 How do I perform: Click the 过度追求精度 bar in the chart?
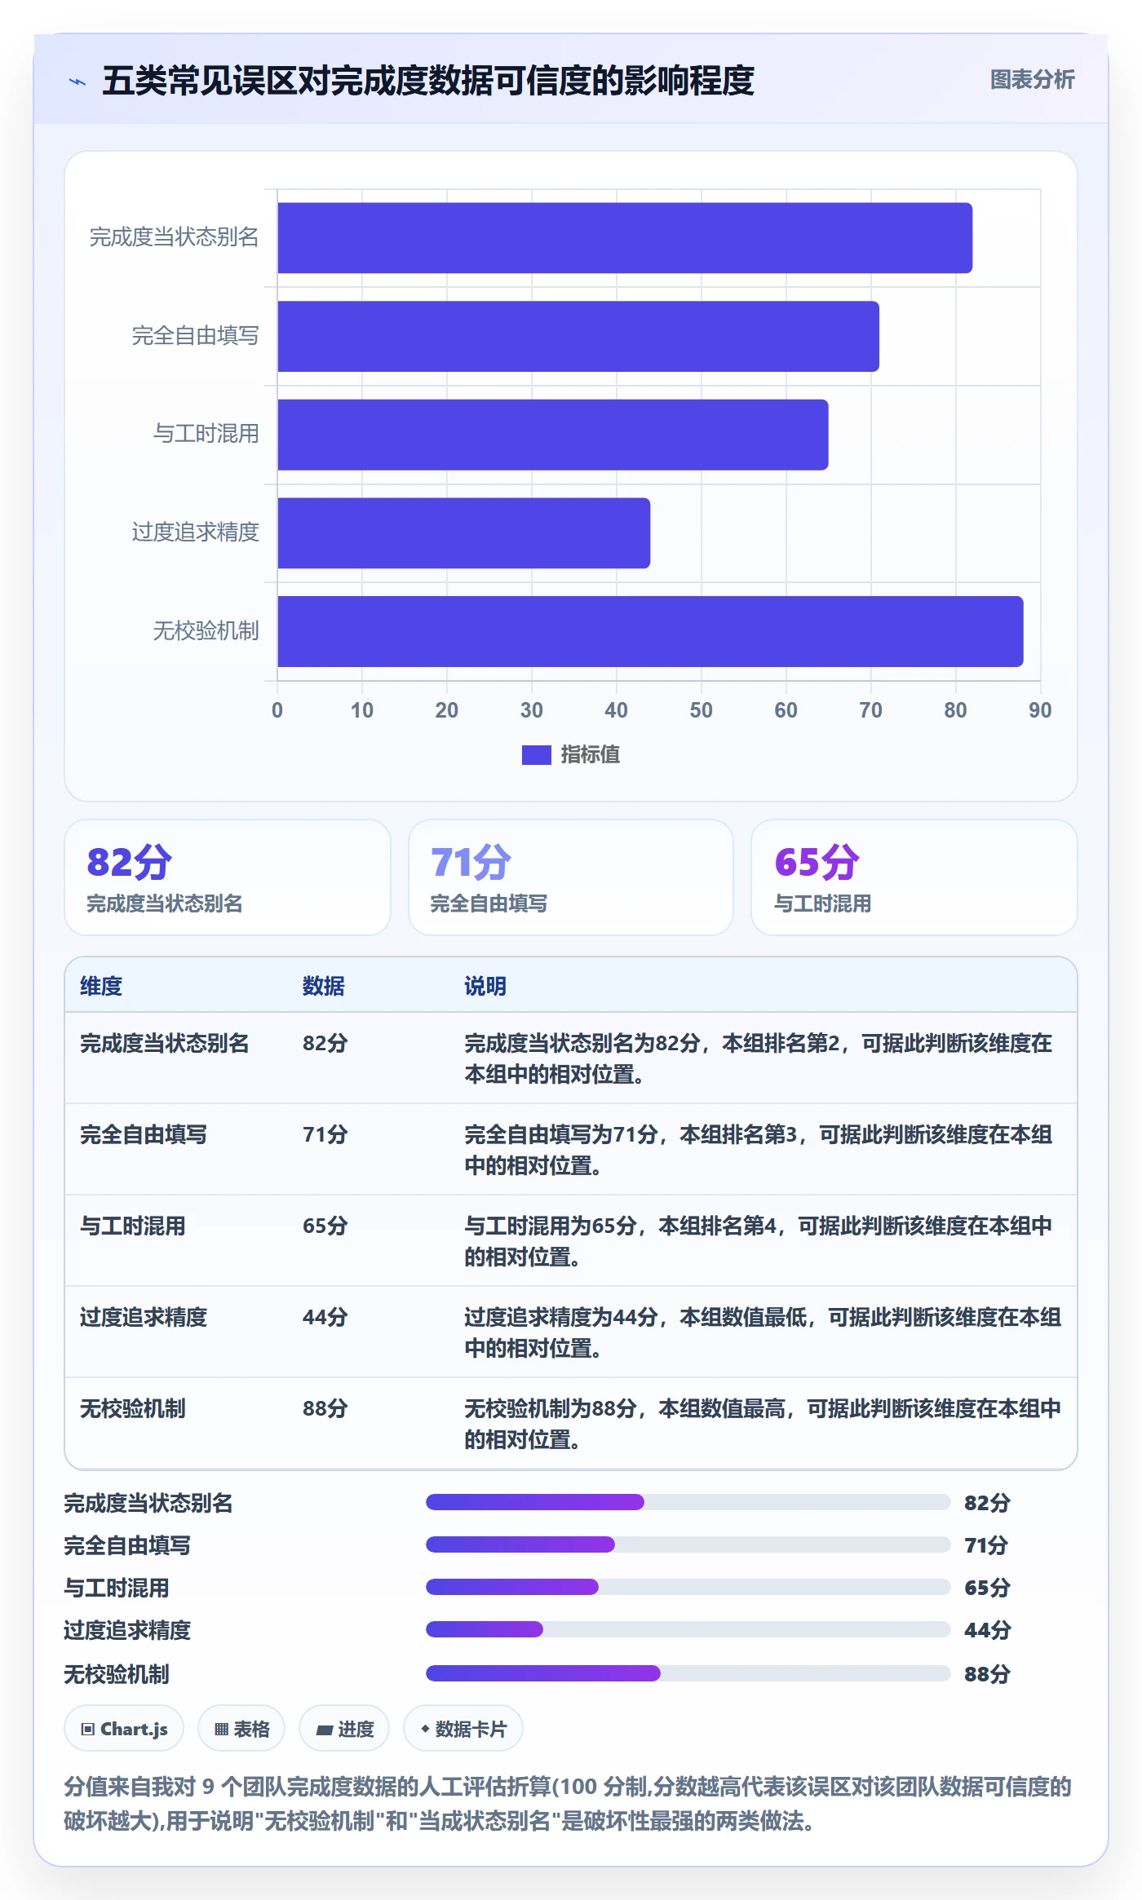[x=464, y=533]
